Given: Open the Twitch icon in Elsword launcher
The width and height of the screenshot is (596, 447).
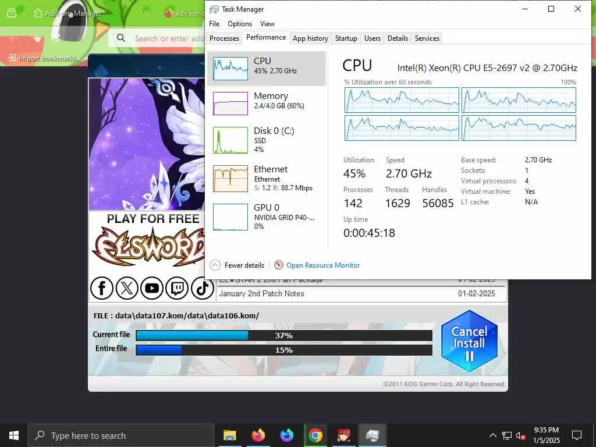Looking at the screenshot, I should coord(177,288).
